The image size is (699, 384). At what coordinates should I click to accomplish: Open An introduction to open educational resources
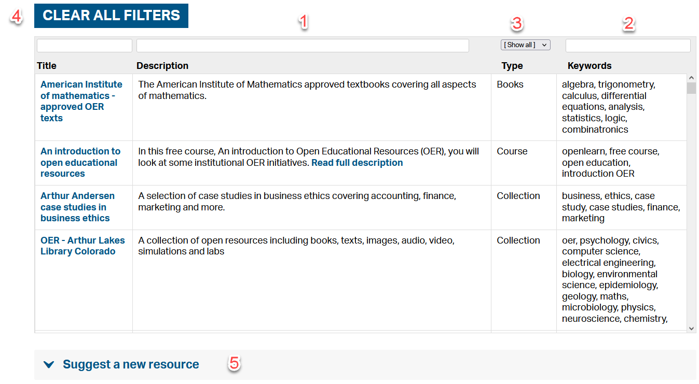(x=80, y=162)
